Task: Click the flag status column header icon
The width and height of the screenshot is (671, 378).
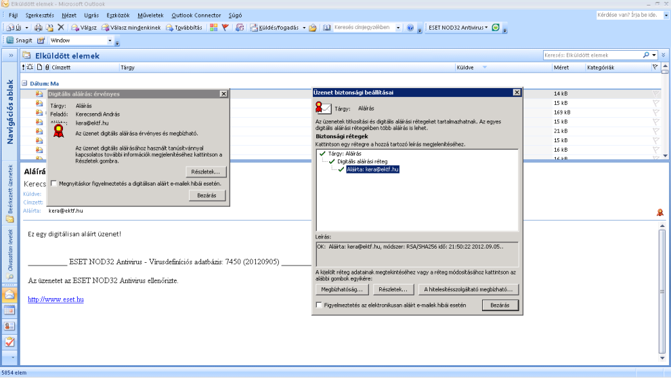Action: pos(655,67)
